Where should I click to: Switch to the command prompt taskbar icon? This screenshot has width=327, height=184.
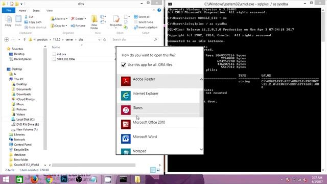click(123, 179)
